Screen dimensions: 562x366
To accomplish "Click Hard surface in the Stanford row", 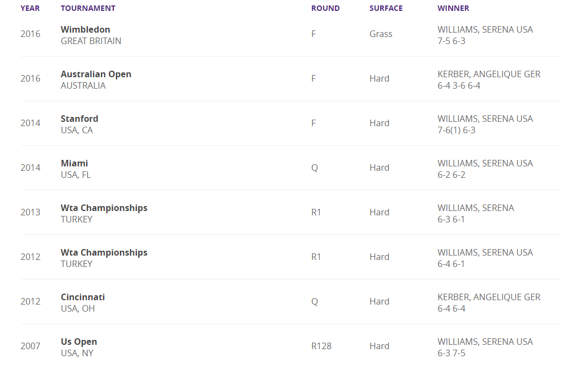I will pyautogui.click(x=380, y=123).
